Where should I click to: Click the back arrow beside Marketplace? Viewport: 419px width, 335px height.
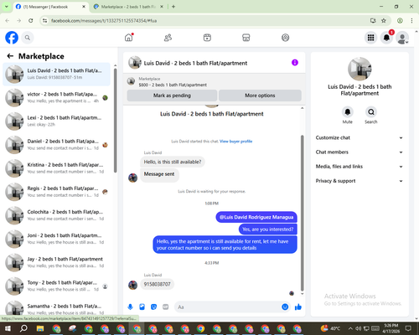(x=10, y=56)
